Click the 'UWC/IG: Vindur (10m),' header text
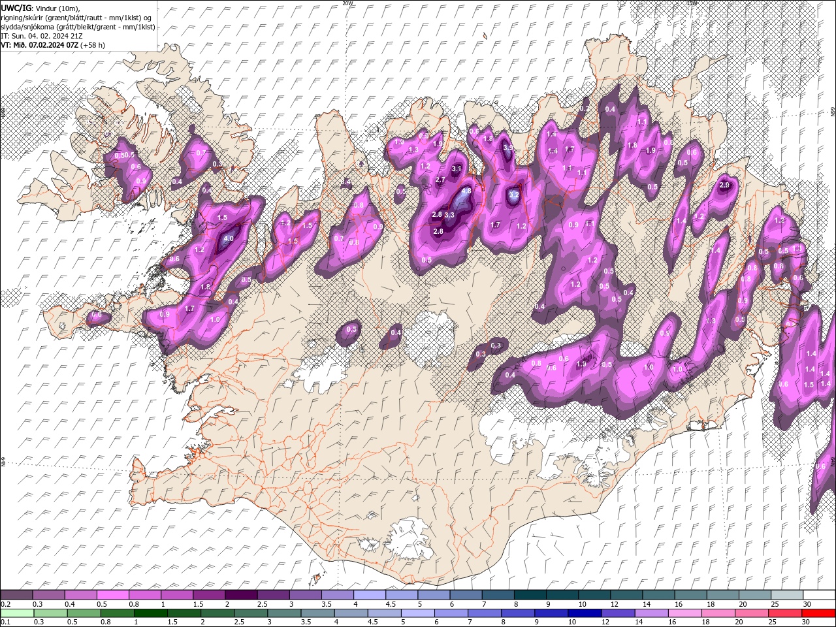Screen dimensions: 836x627 click(x=40, y=8)
